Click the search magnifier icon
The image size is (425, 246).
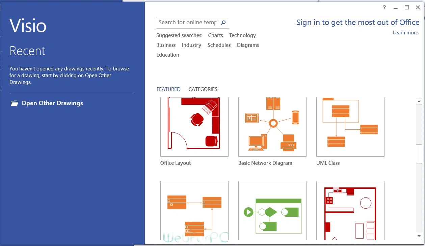click(223, 23)
